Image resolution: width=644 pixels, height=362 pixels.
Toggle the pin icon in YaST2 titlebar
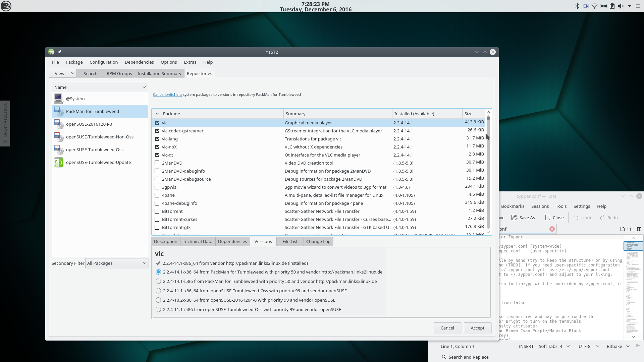(59, 52)
